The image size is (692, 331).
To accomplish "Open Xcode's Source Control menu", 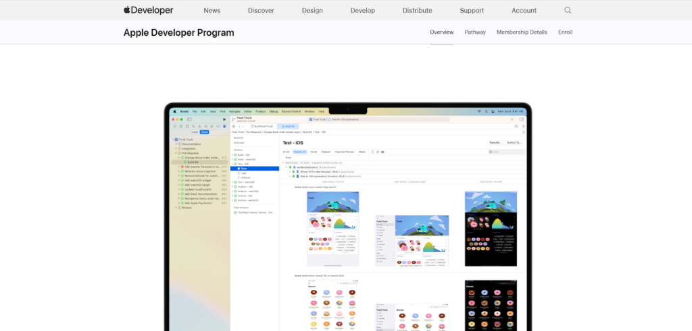I will (x=291, y=111).
